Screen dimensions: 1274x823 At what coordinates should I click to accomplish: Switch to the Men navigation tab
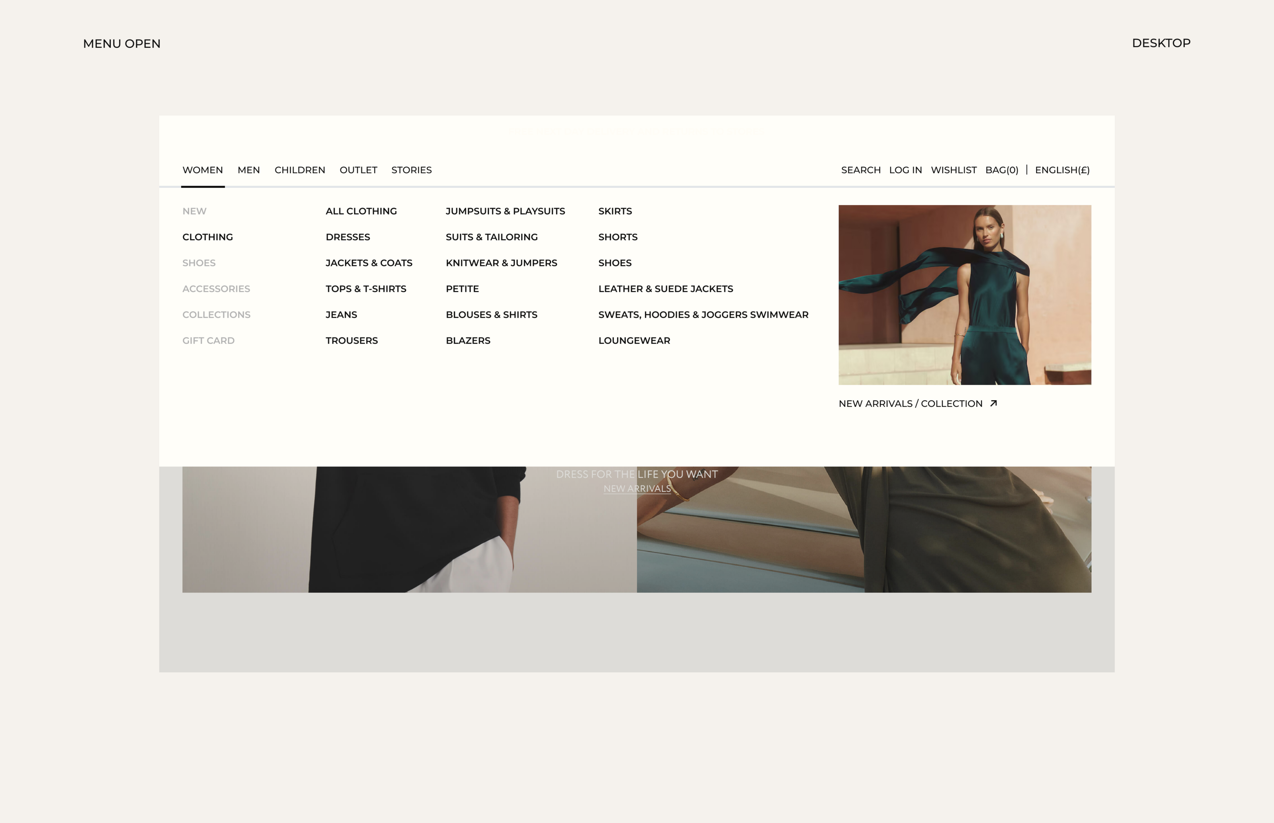click(248, 170)
